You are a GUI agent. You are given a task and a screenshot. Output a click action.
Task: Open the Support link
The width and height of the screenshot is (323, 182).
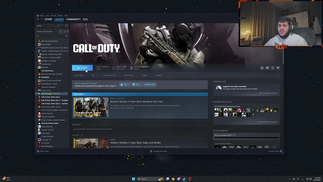coord(158,75)
